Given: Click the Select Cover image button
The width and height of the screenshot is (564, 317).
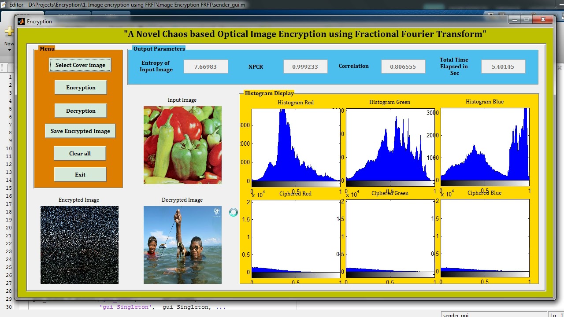Looking at the screenshot, I should (80, 65).
